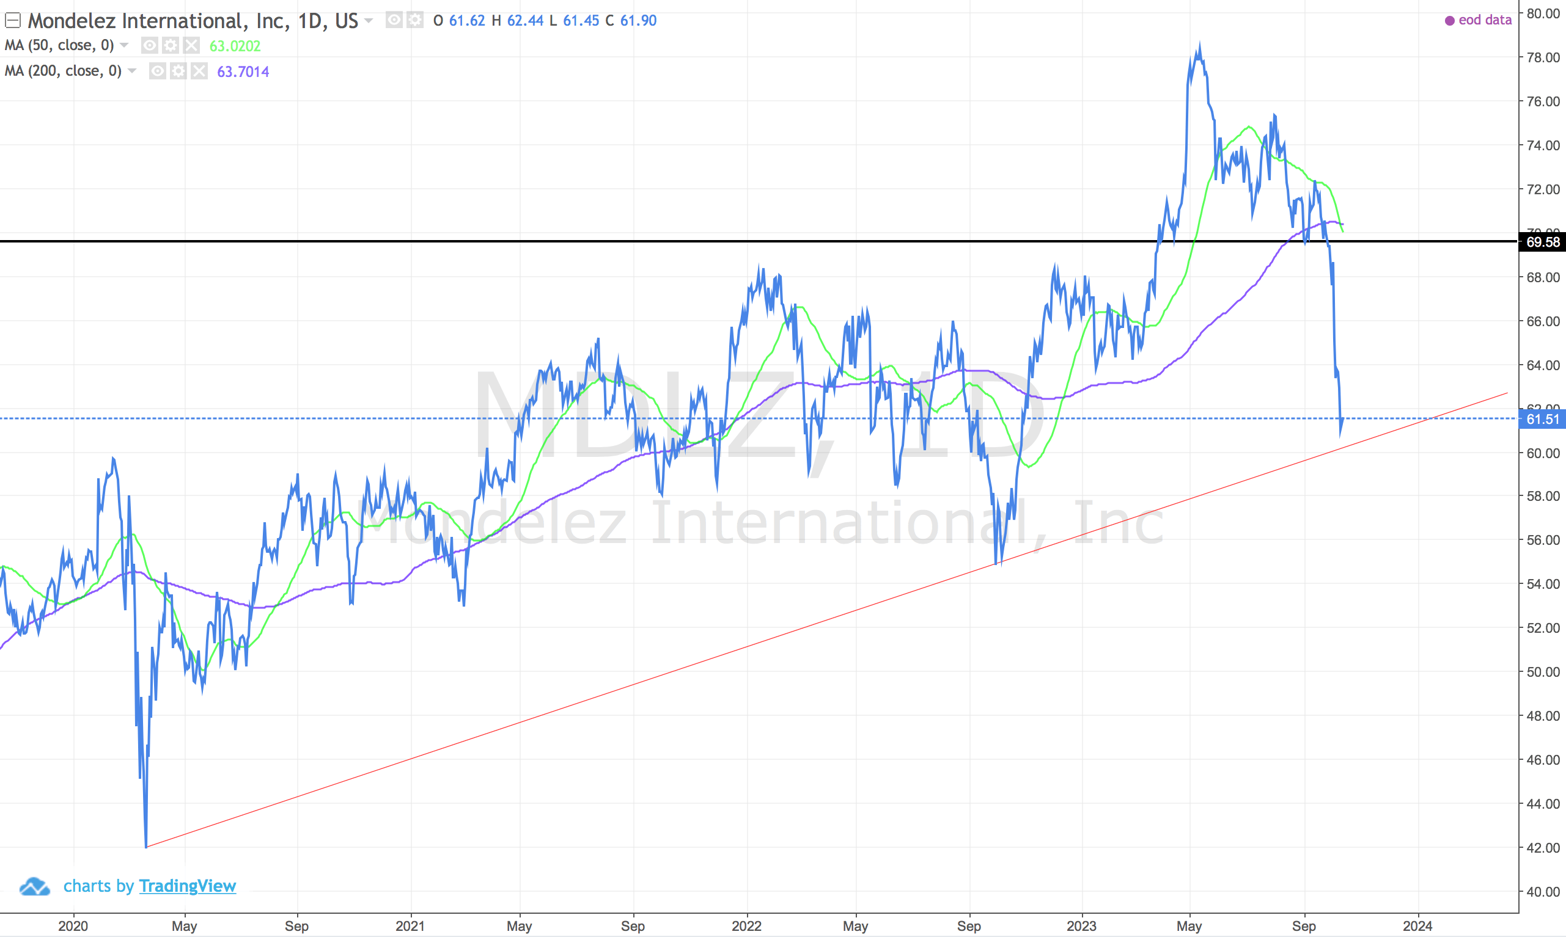Image resolution: width=1566 pixels, height=937 pixels.
Task: Open MA 200 indicator settings gear
Action: click(178, 71)
